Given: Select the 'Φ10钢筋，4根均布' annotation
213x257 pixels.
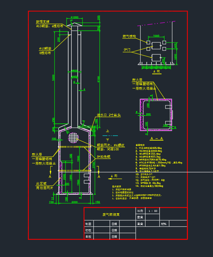Looking at the screenshot, I should tap(50, 26).
